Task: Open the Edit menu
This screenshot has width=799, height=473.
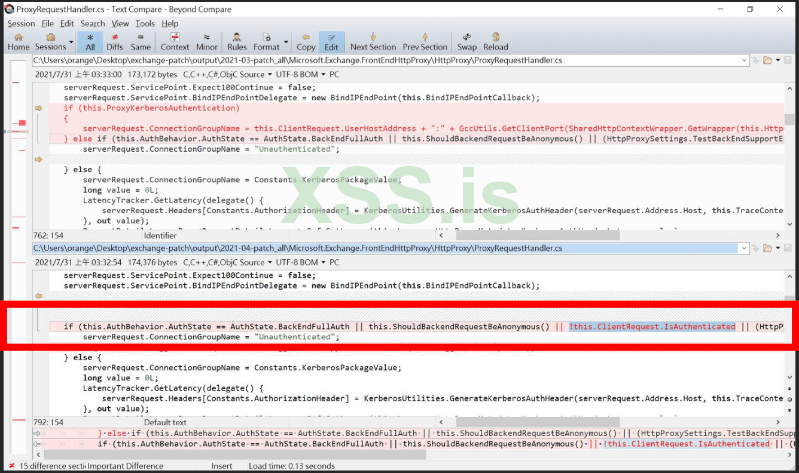Action: point(67,23)
